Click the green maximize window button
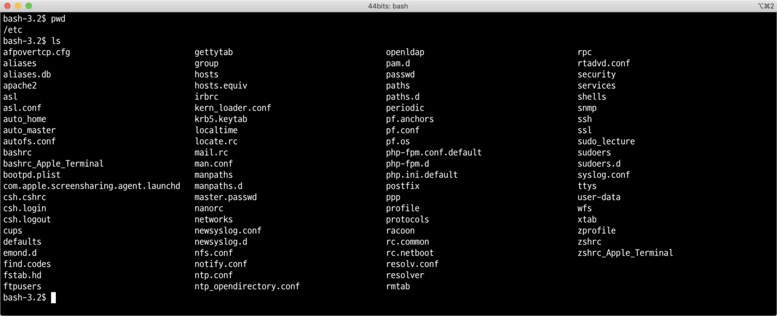This screenshot has height=316, width=777. click(x=28, y=6)
